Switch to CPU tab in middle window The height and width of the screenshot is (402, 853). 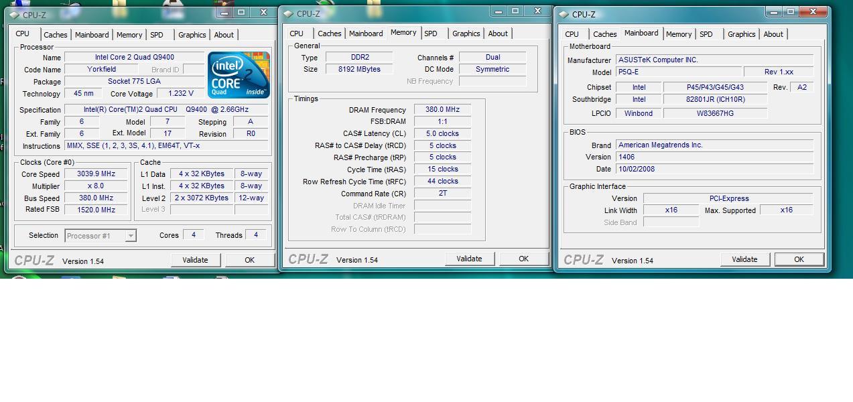297,33
